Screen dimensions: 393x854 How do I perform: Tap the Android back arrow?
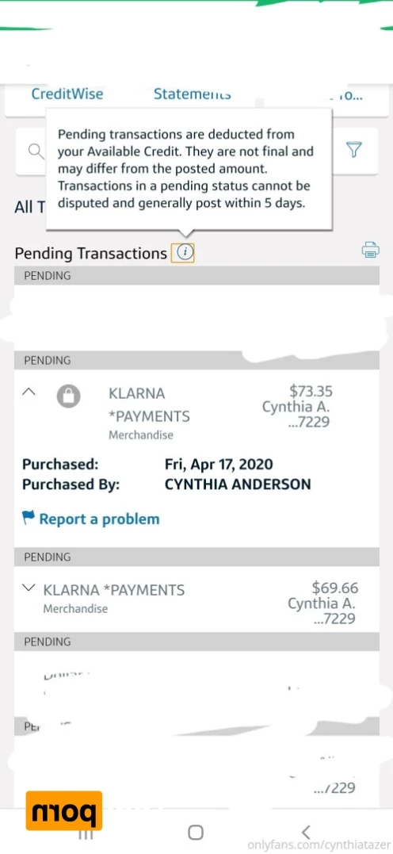point(306,832)
